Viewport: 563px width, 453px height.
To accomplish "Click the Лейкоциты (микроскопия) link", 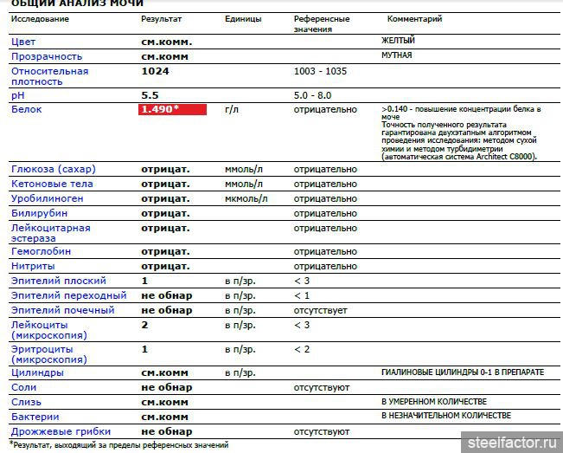I will pyautogui.click(x=48, y=330).
